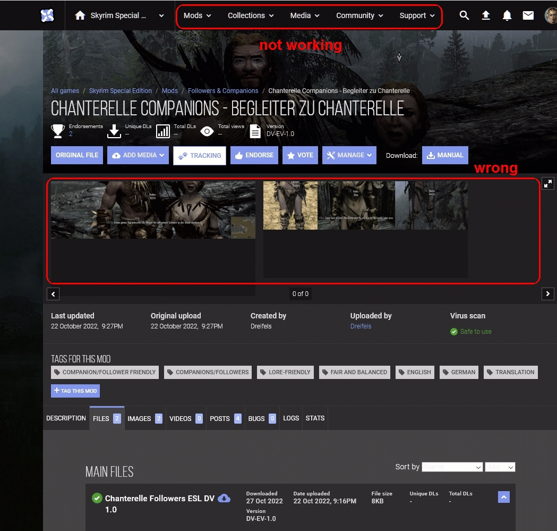Open the messages envelope icon
The height and width of the screenshot is (531, 557).
[x=528, y=15]
